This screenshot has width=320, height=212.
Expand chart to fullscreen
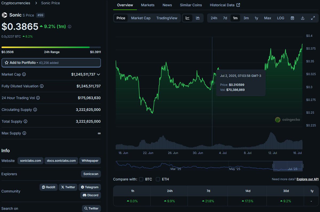point(313,18)
